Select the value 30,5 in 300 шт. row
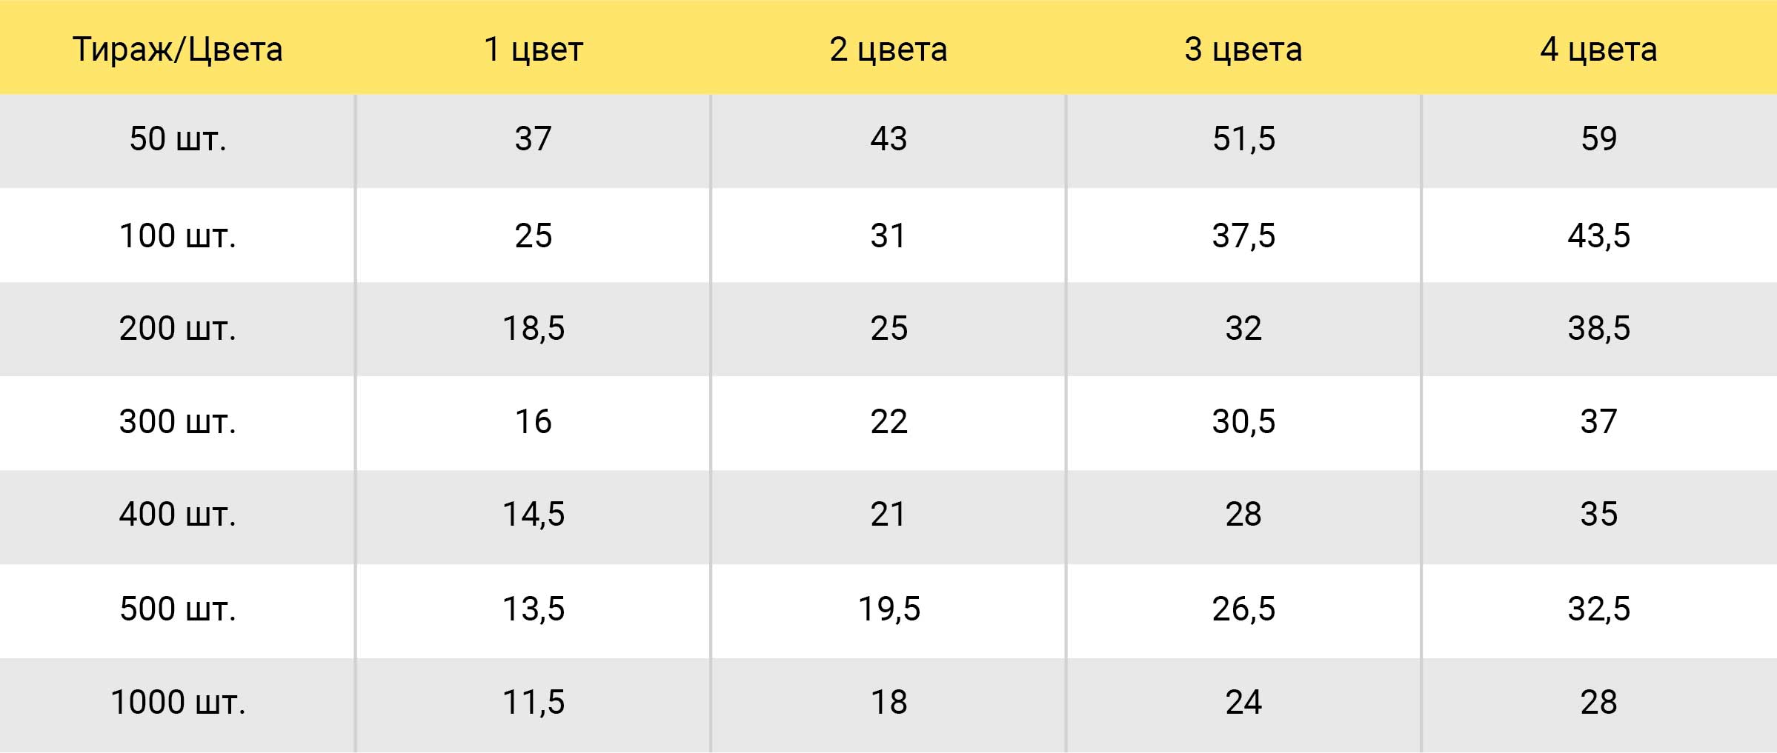This screenshot has height=753, width=1777. coord(1243,422)
